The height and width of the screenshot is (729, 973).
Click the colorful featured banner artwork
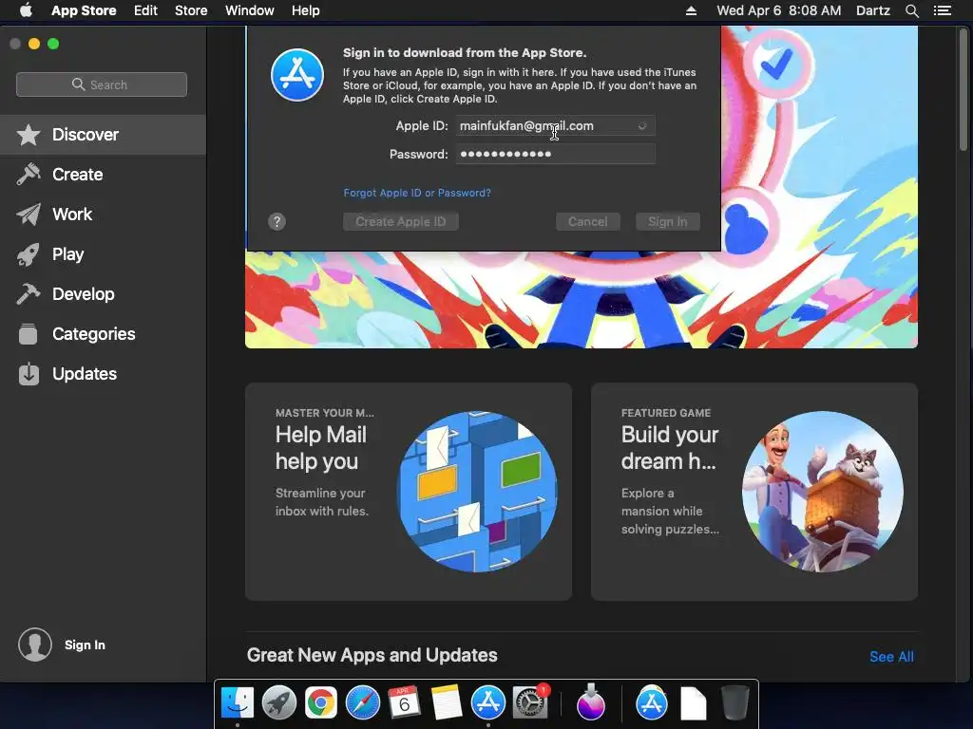click(581, 300)
